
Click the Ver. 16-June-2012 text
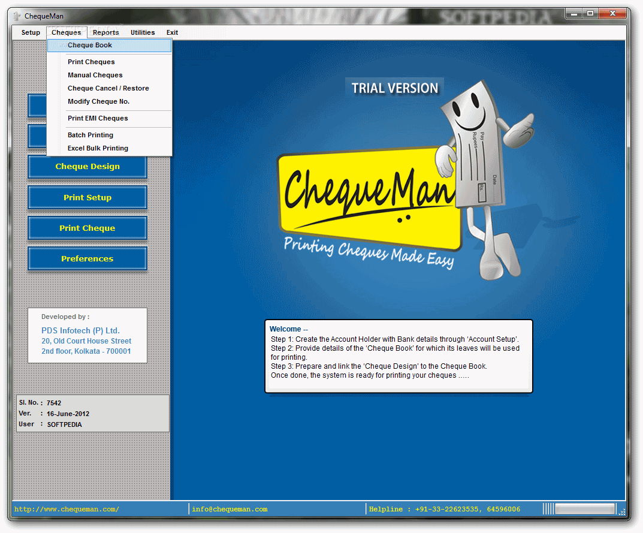click(x=68, y=414)
